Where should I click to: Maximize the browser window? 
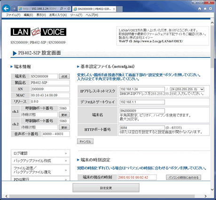(201, 2)
